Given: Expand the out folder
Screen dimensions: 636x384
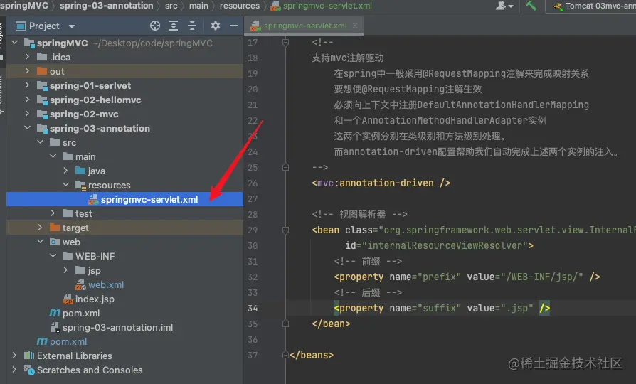Looking at the screenshot, I should pyautogui.click(x=27, y=71).
